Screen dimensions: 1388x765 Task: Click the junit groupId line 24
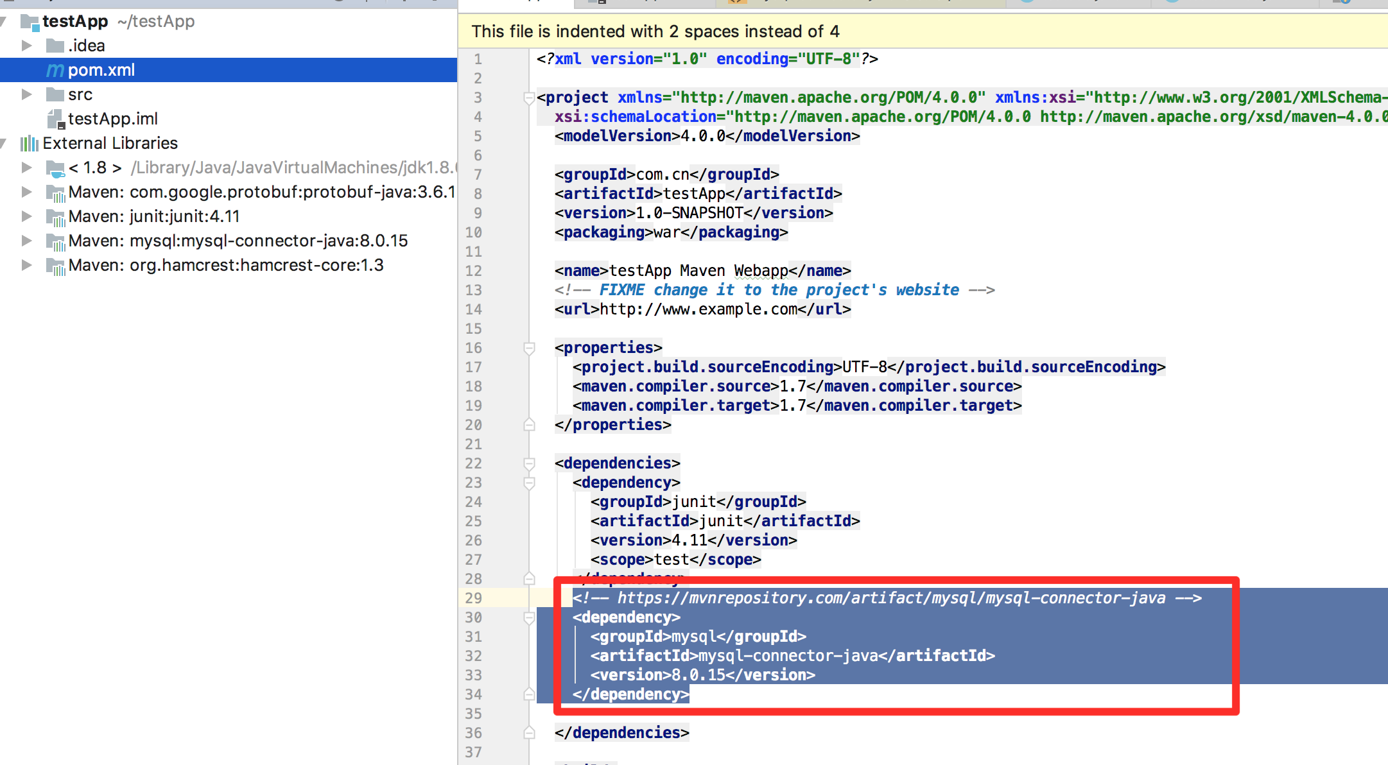698,502
